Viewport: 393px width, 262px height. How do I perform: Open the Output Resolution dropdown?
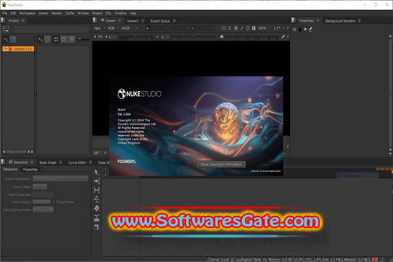pyautogui.click(x=61, y=179)
